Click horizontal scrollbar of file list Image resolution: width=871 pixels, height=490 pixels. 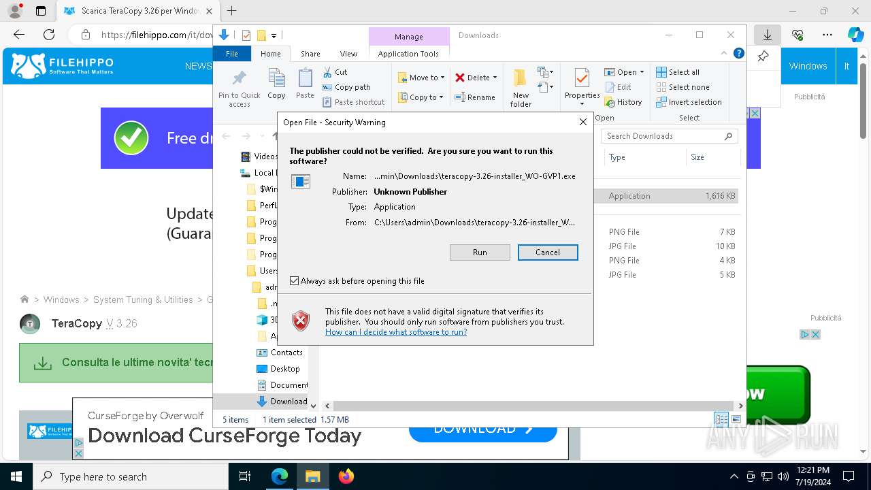coord(534,406)
